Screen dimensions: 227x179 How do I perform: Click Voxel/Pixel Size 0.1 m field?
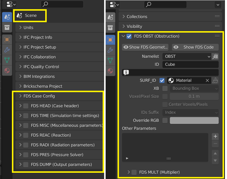[194, 97]
